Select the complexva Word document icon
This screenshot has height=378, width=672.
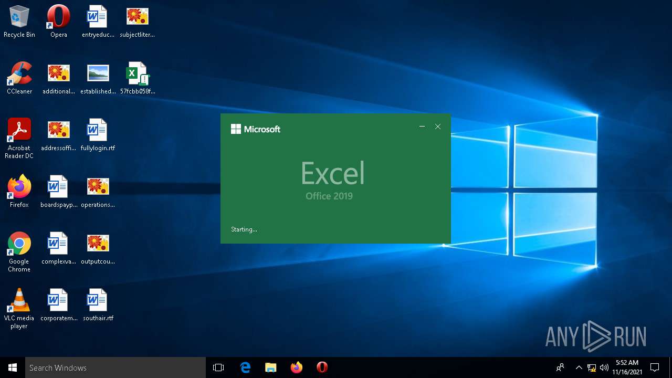pos(59,248)
